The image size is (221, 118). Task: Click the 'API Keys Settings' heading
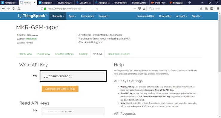(128, 81)
